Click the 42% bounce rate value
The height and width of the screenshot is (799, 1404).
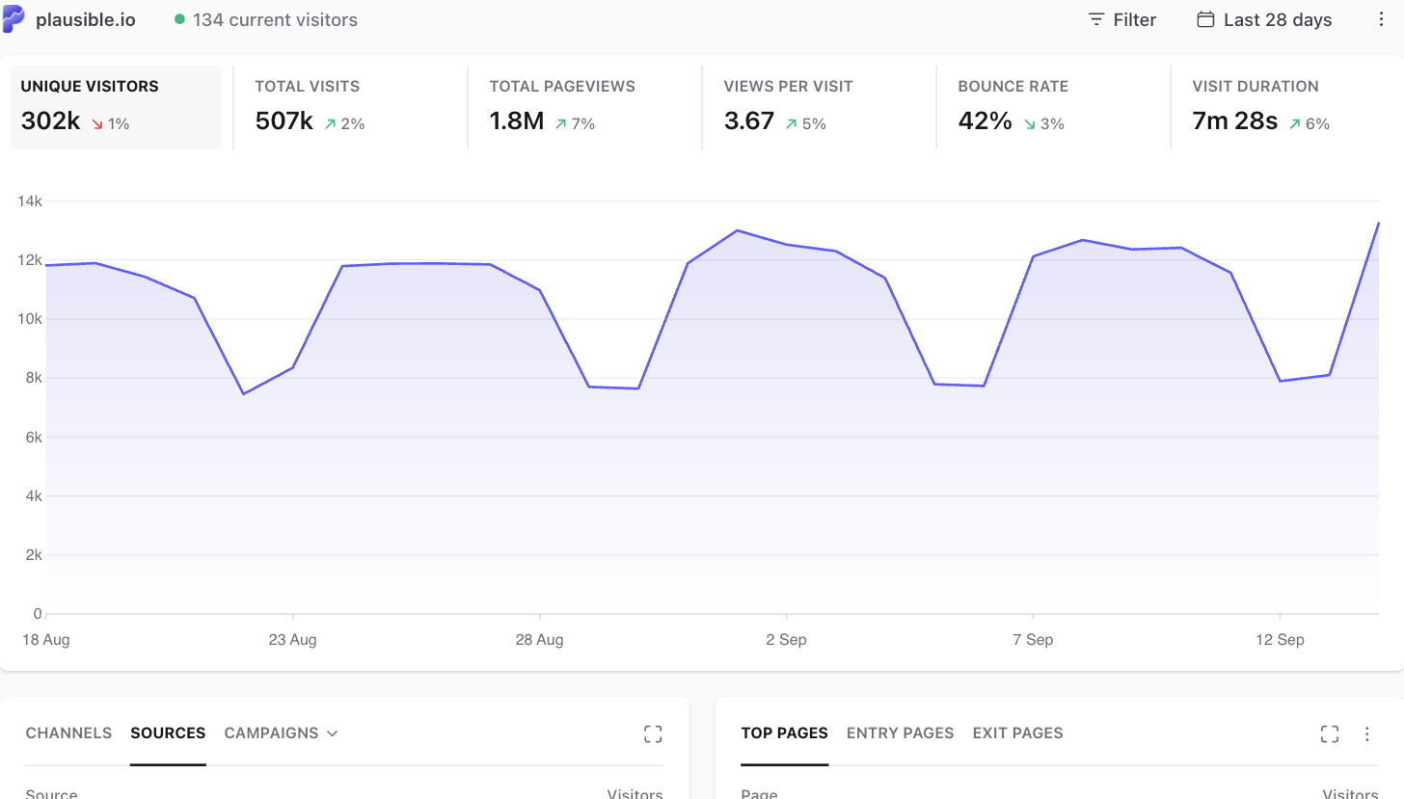985,121
